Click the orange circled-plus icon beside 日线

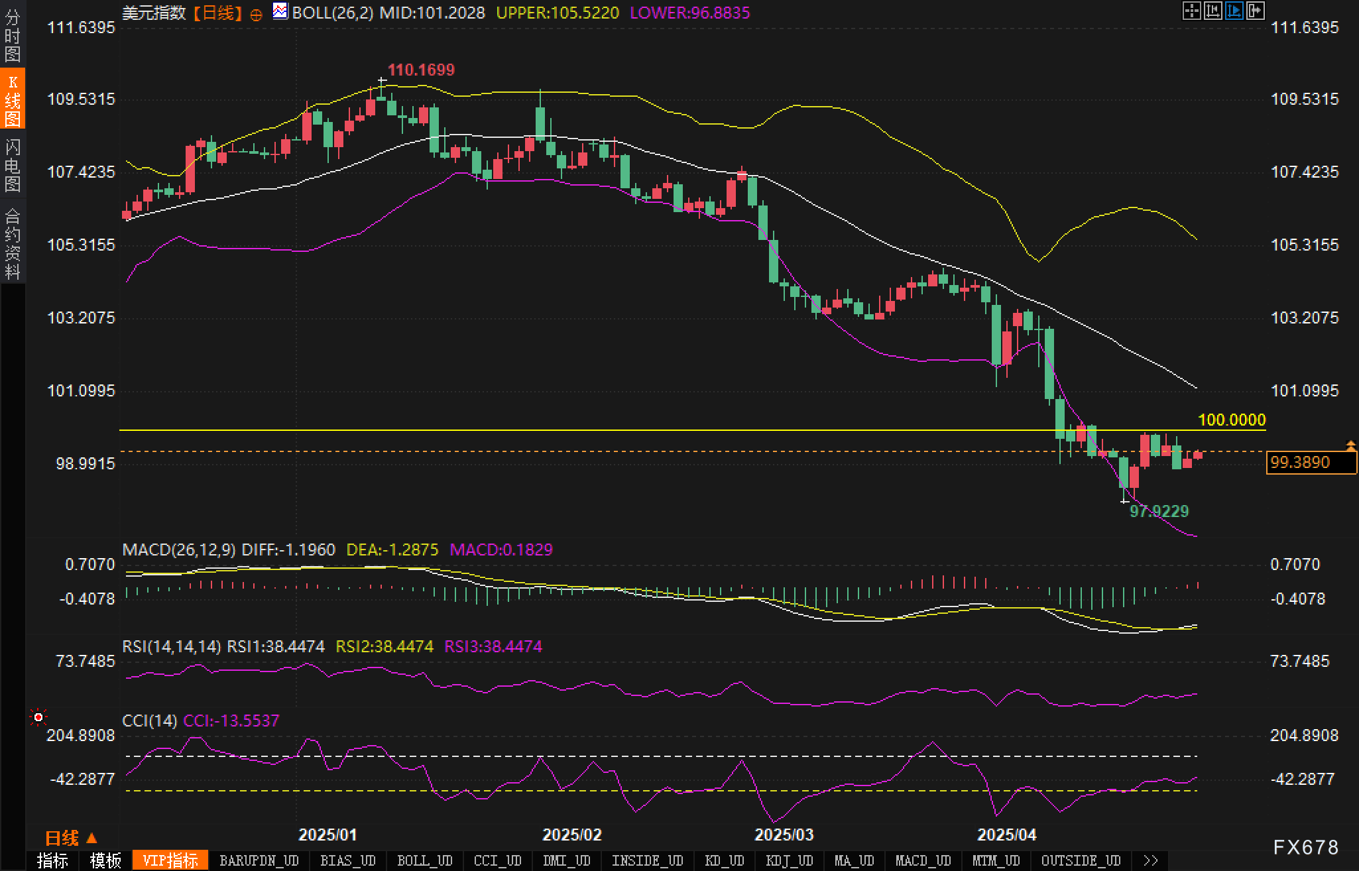point(256,15)
